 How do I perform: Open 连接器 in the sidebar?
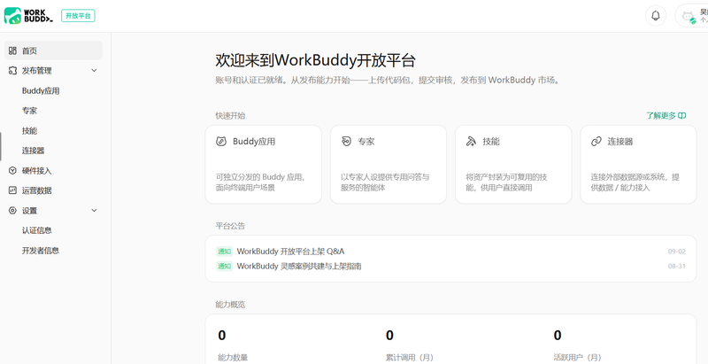(33, 151)
